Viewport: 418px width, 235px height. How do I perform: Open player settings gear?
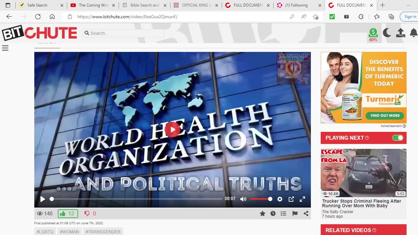coord(280,199)
